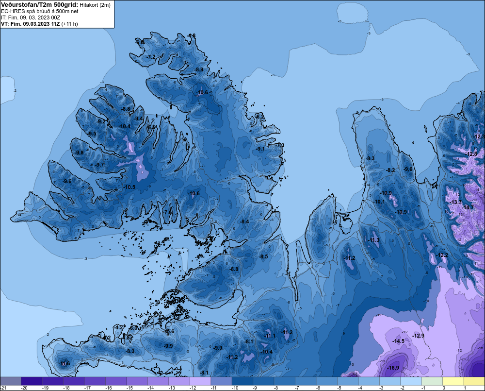
Task: Click the legend value '-17'
Action: pyautogui.click(x=87, y=388)
